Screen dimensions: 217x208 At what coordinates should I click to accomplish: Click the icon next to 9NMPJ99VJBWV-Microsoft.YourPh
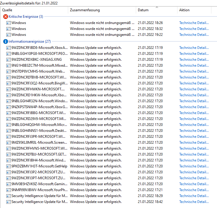(9, 190)
